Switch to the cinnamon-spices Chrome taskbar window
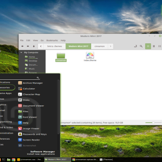 click(x=85, y=160)
